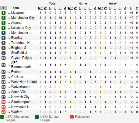Click Liverpool's green rank 1 badge
The height and width of the screenshot is (123, 139).
[x=4, y=13]
